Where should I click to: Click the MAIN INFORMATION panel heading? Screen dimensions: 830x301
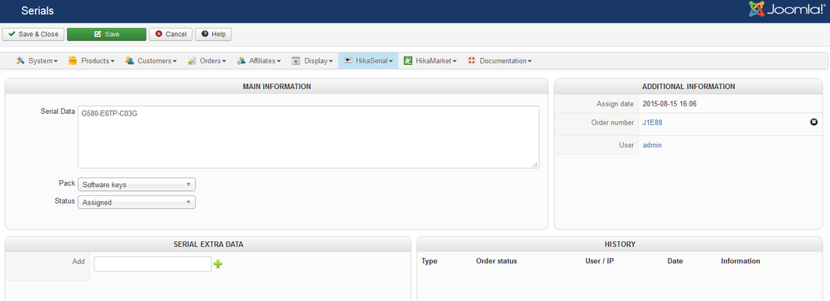pos(277,86)
